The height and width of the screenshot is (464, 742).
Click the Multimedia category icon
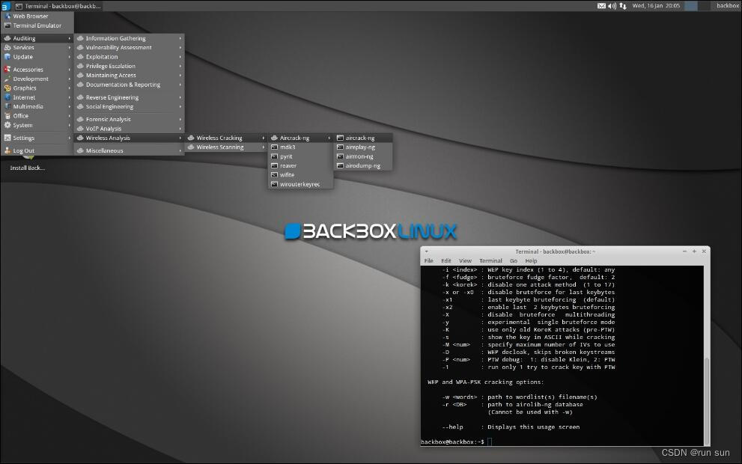tap(7, 106)
